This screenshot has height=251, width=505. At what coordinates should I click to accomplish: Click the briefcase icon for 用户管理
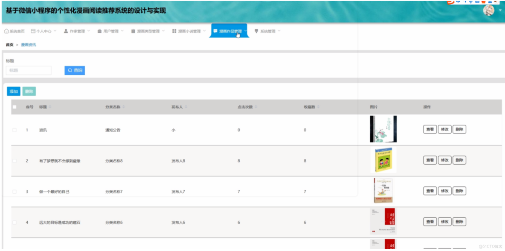pyautogui.click(x=100, y=31)
